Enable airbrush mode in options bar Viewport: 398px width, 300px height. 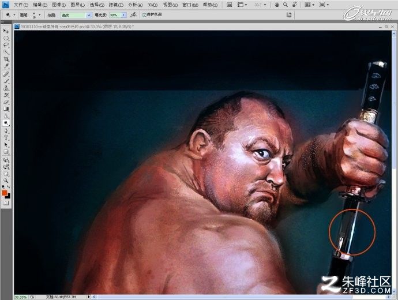[133, 15]
